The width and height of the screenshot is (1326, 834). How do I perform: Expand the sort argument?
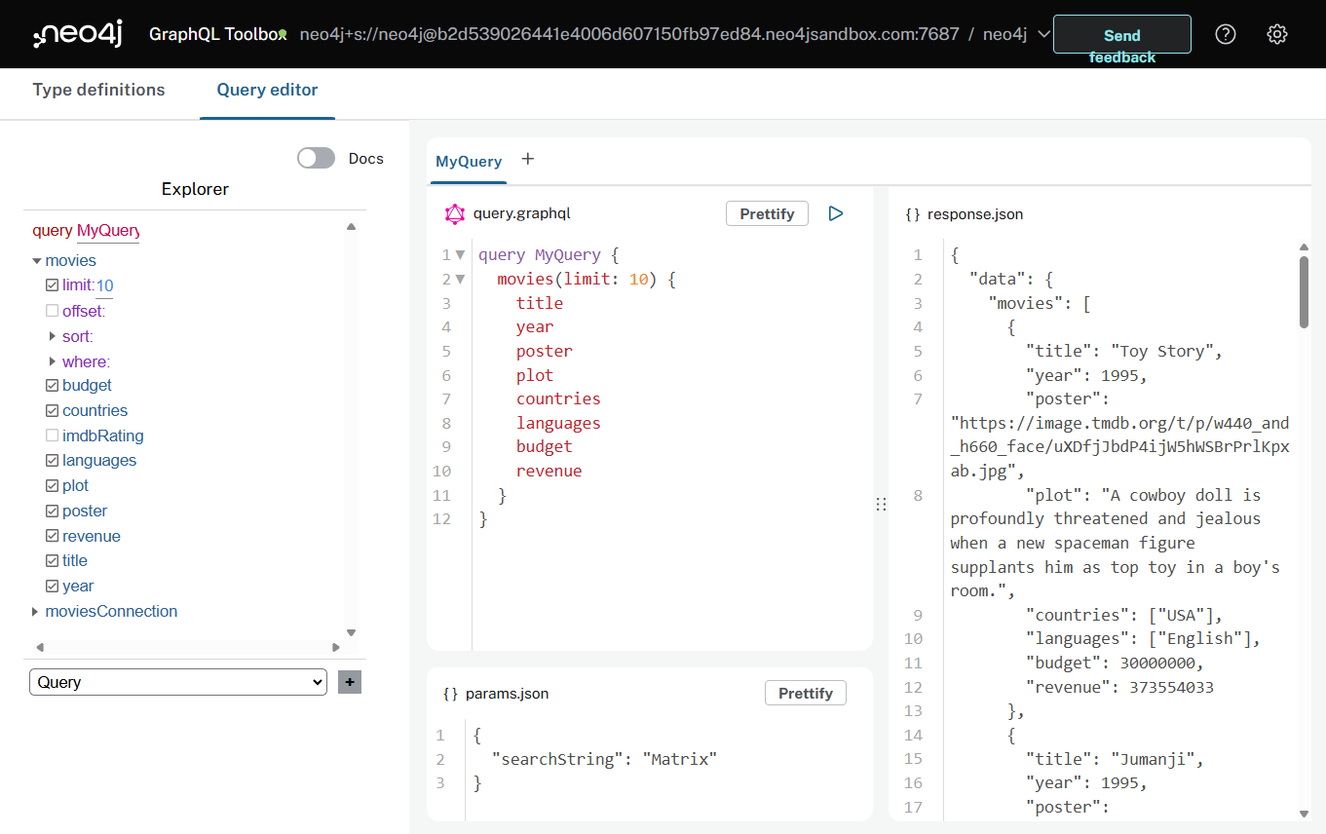(53, 336)
